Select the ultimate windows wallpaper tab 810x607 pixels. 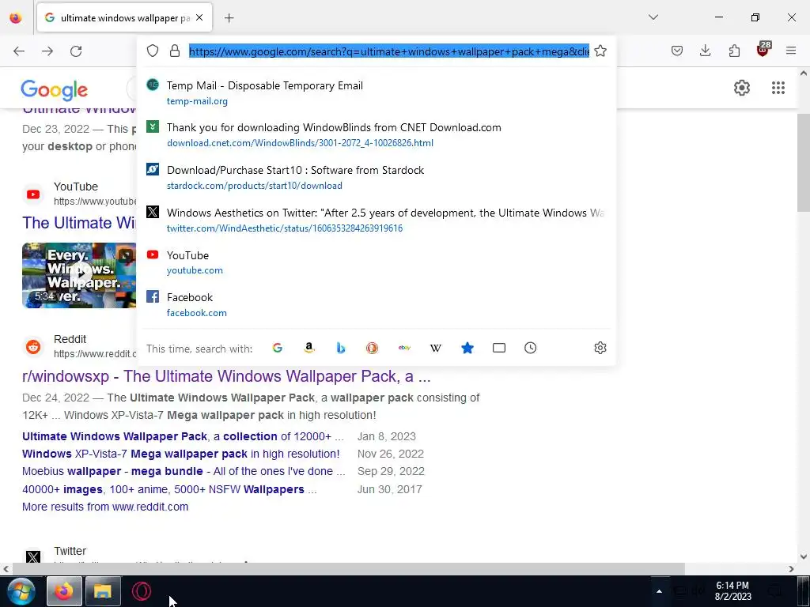click(124, 18)
